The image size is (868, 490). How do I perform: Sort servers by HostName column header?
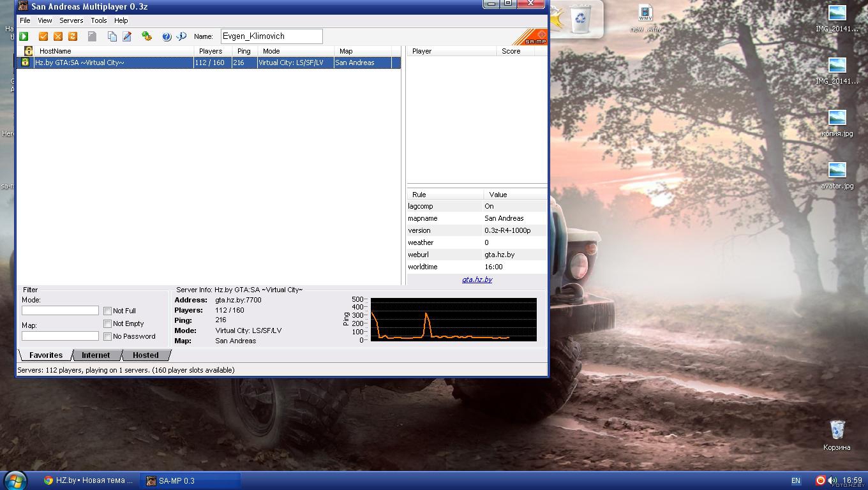(115, 51)
